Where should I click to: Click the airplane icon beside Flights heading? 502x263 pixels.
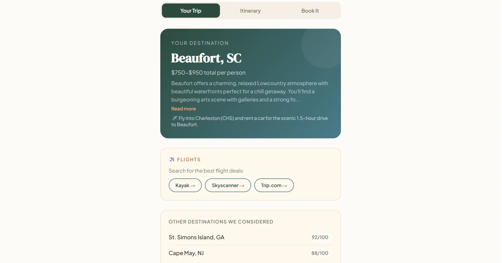click(x=172, y=159)
